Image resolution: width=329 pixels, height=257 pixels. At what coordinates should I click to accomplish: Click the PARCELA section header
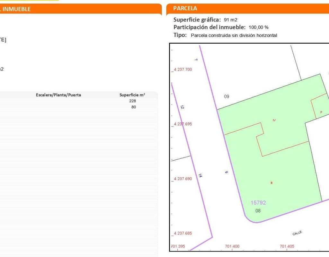tap(185, 9)
